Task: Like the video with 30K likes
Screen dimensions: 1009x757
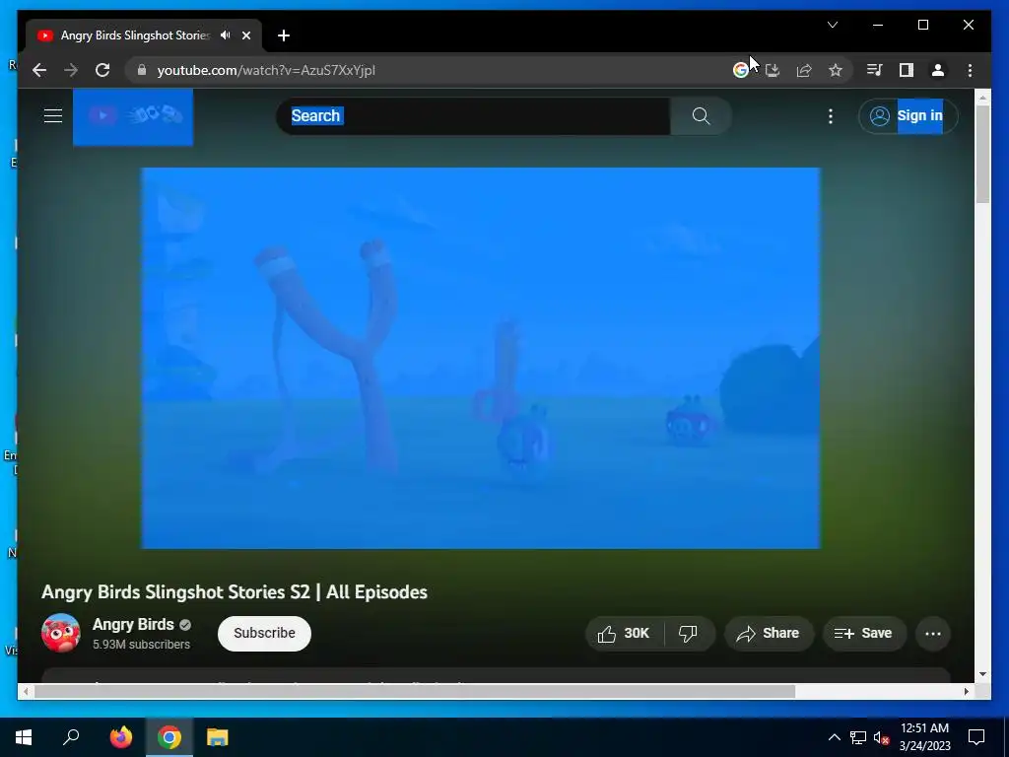Action: 624,634
